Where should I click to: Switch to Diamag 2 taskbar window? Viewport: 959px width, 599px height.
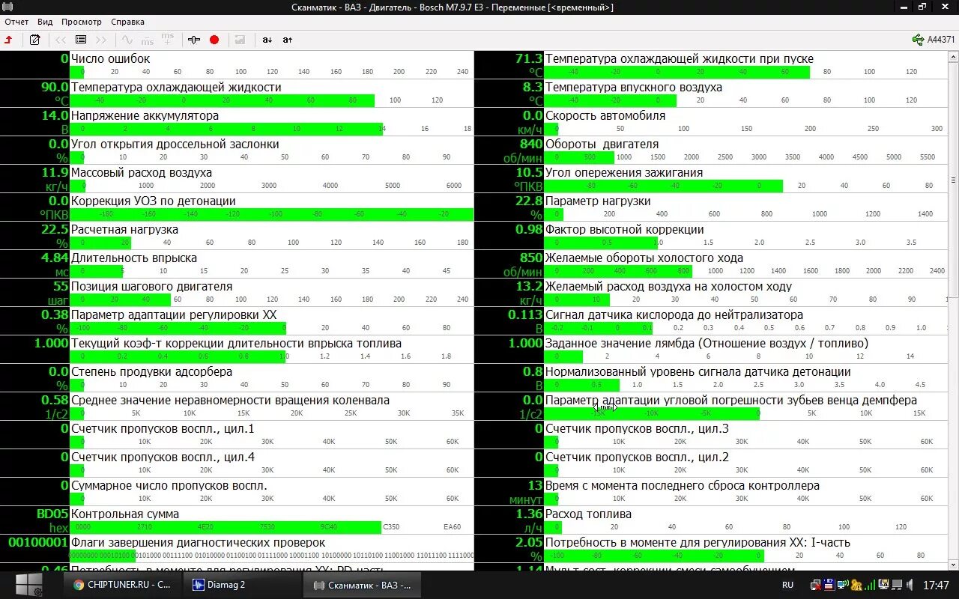tap(243, 585)
